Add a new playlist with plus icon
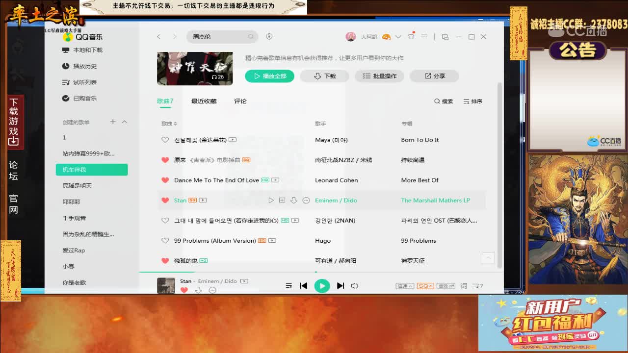The width and height of the screenshot is (628, 353). pyautogui.click(x=113, y=122)
